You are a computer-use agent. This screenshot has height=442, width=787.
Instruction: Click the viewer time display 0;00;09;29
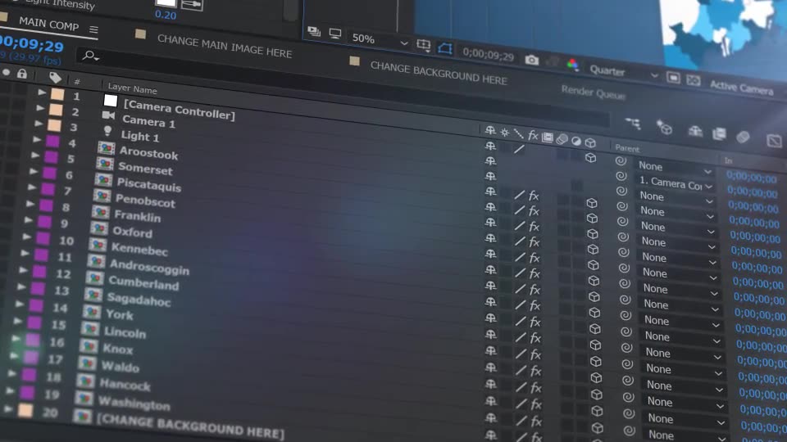(x=488, y=54)
